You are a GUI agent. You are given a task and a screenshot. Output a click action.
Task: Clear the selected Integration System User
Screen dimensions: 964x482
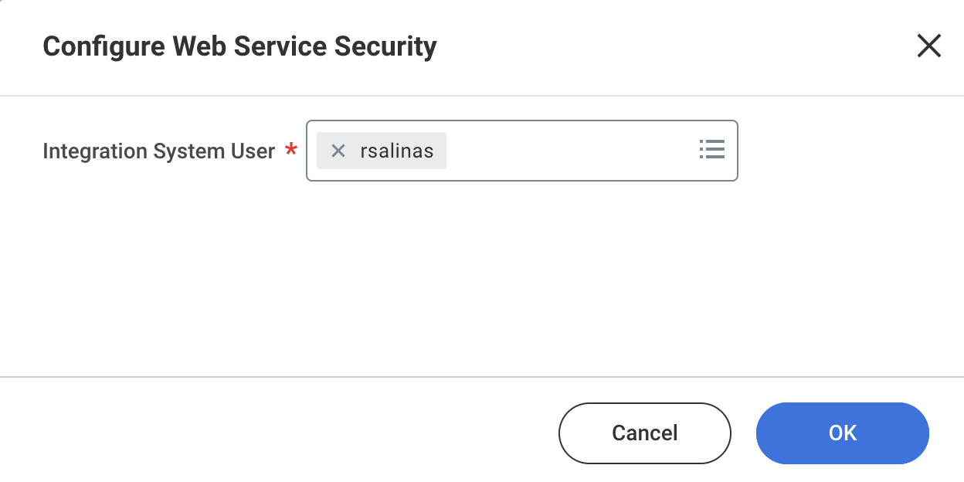tap(338, 151)
